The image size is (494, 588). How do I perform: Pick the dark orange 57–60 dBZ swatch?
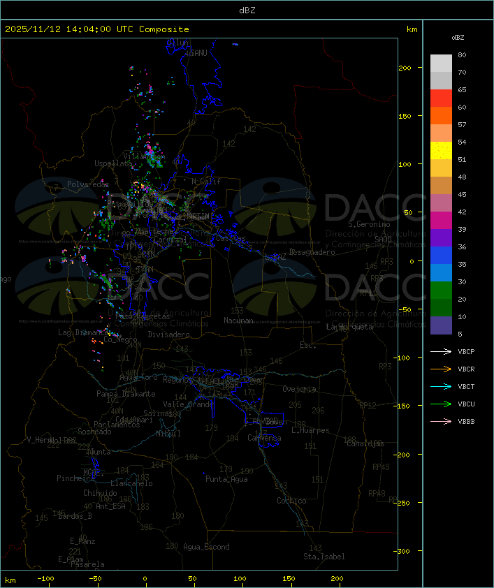(441, 115)
